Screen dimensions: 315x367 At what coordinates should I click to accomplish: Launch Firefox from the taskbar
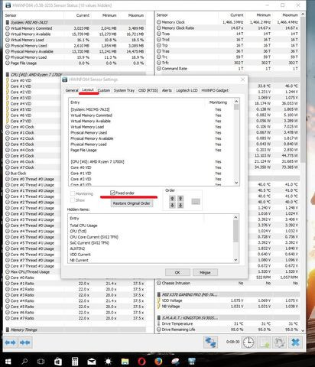coord(158,361)
